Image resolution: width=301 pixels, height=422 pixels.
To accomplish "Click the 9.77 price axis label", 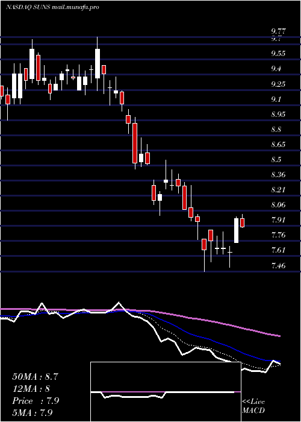I will pos(278,31).
